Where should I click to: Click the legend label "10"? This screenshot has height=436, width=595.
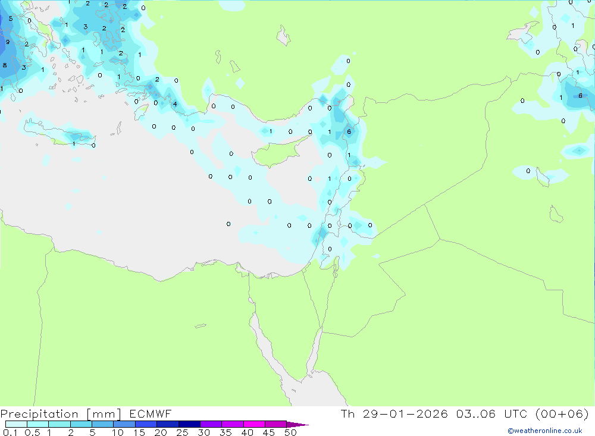click(x=118, y=432)
